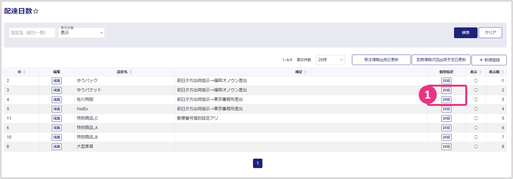Sort by 補足 column sort icon
This screenshot has width=513, height=179.
[305, 72]
